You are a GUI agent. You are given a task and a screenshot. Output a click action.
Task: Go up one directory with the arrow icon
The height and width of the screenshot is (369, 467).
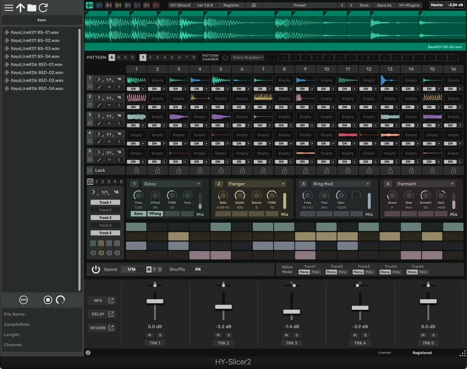pos(20,7)
